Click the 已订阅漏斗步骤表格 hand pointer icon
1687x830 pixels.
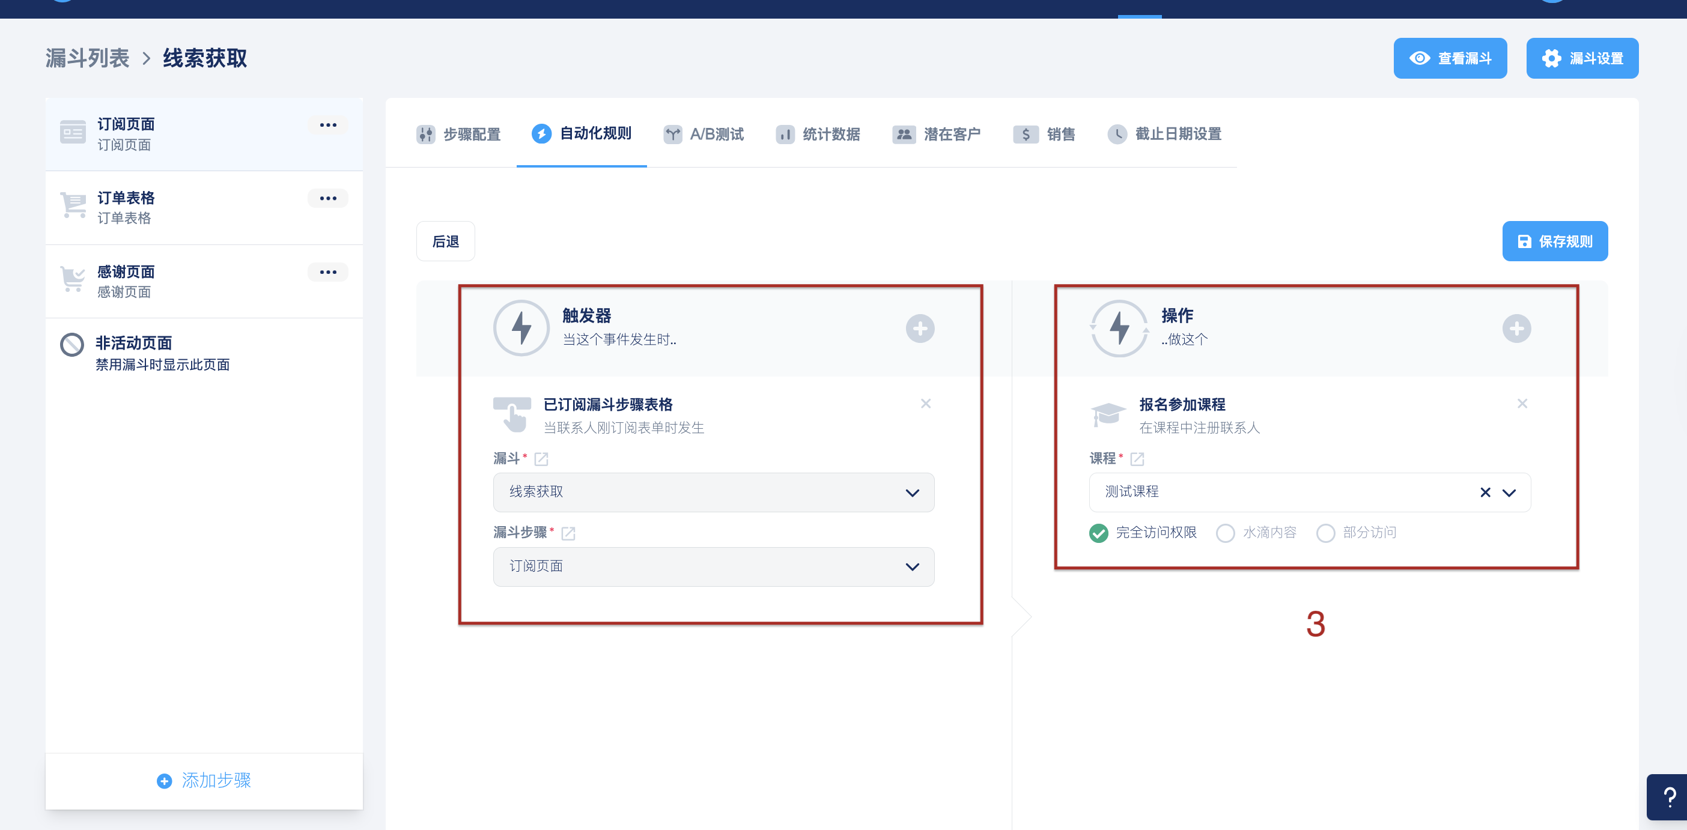point(511,414)
